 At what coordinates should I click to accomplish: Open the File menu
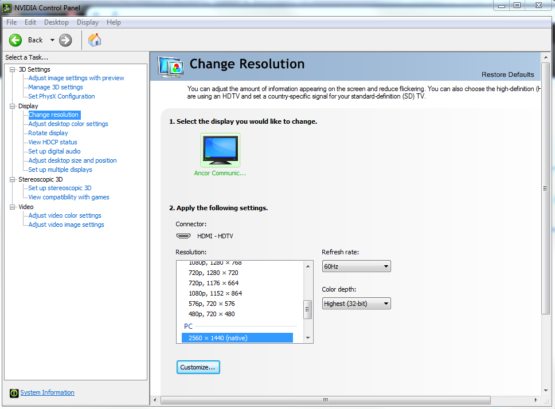(x=11, y=22)
